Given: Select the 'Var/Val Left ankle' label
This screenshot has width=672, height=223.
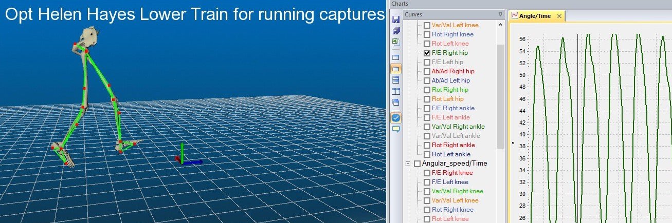Looking at the screenshot, I should click(456, 136).
